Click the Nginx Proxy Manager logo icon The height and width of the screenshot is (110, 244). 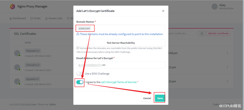pos(12,7)
